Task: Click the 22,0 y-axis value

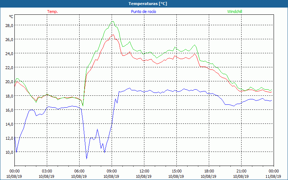Action: pyautogui.click(x=9, y=68)
